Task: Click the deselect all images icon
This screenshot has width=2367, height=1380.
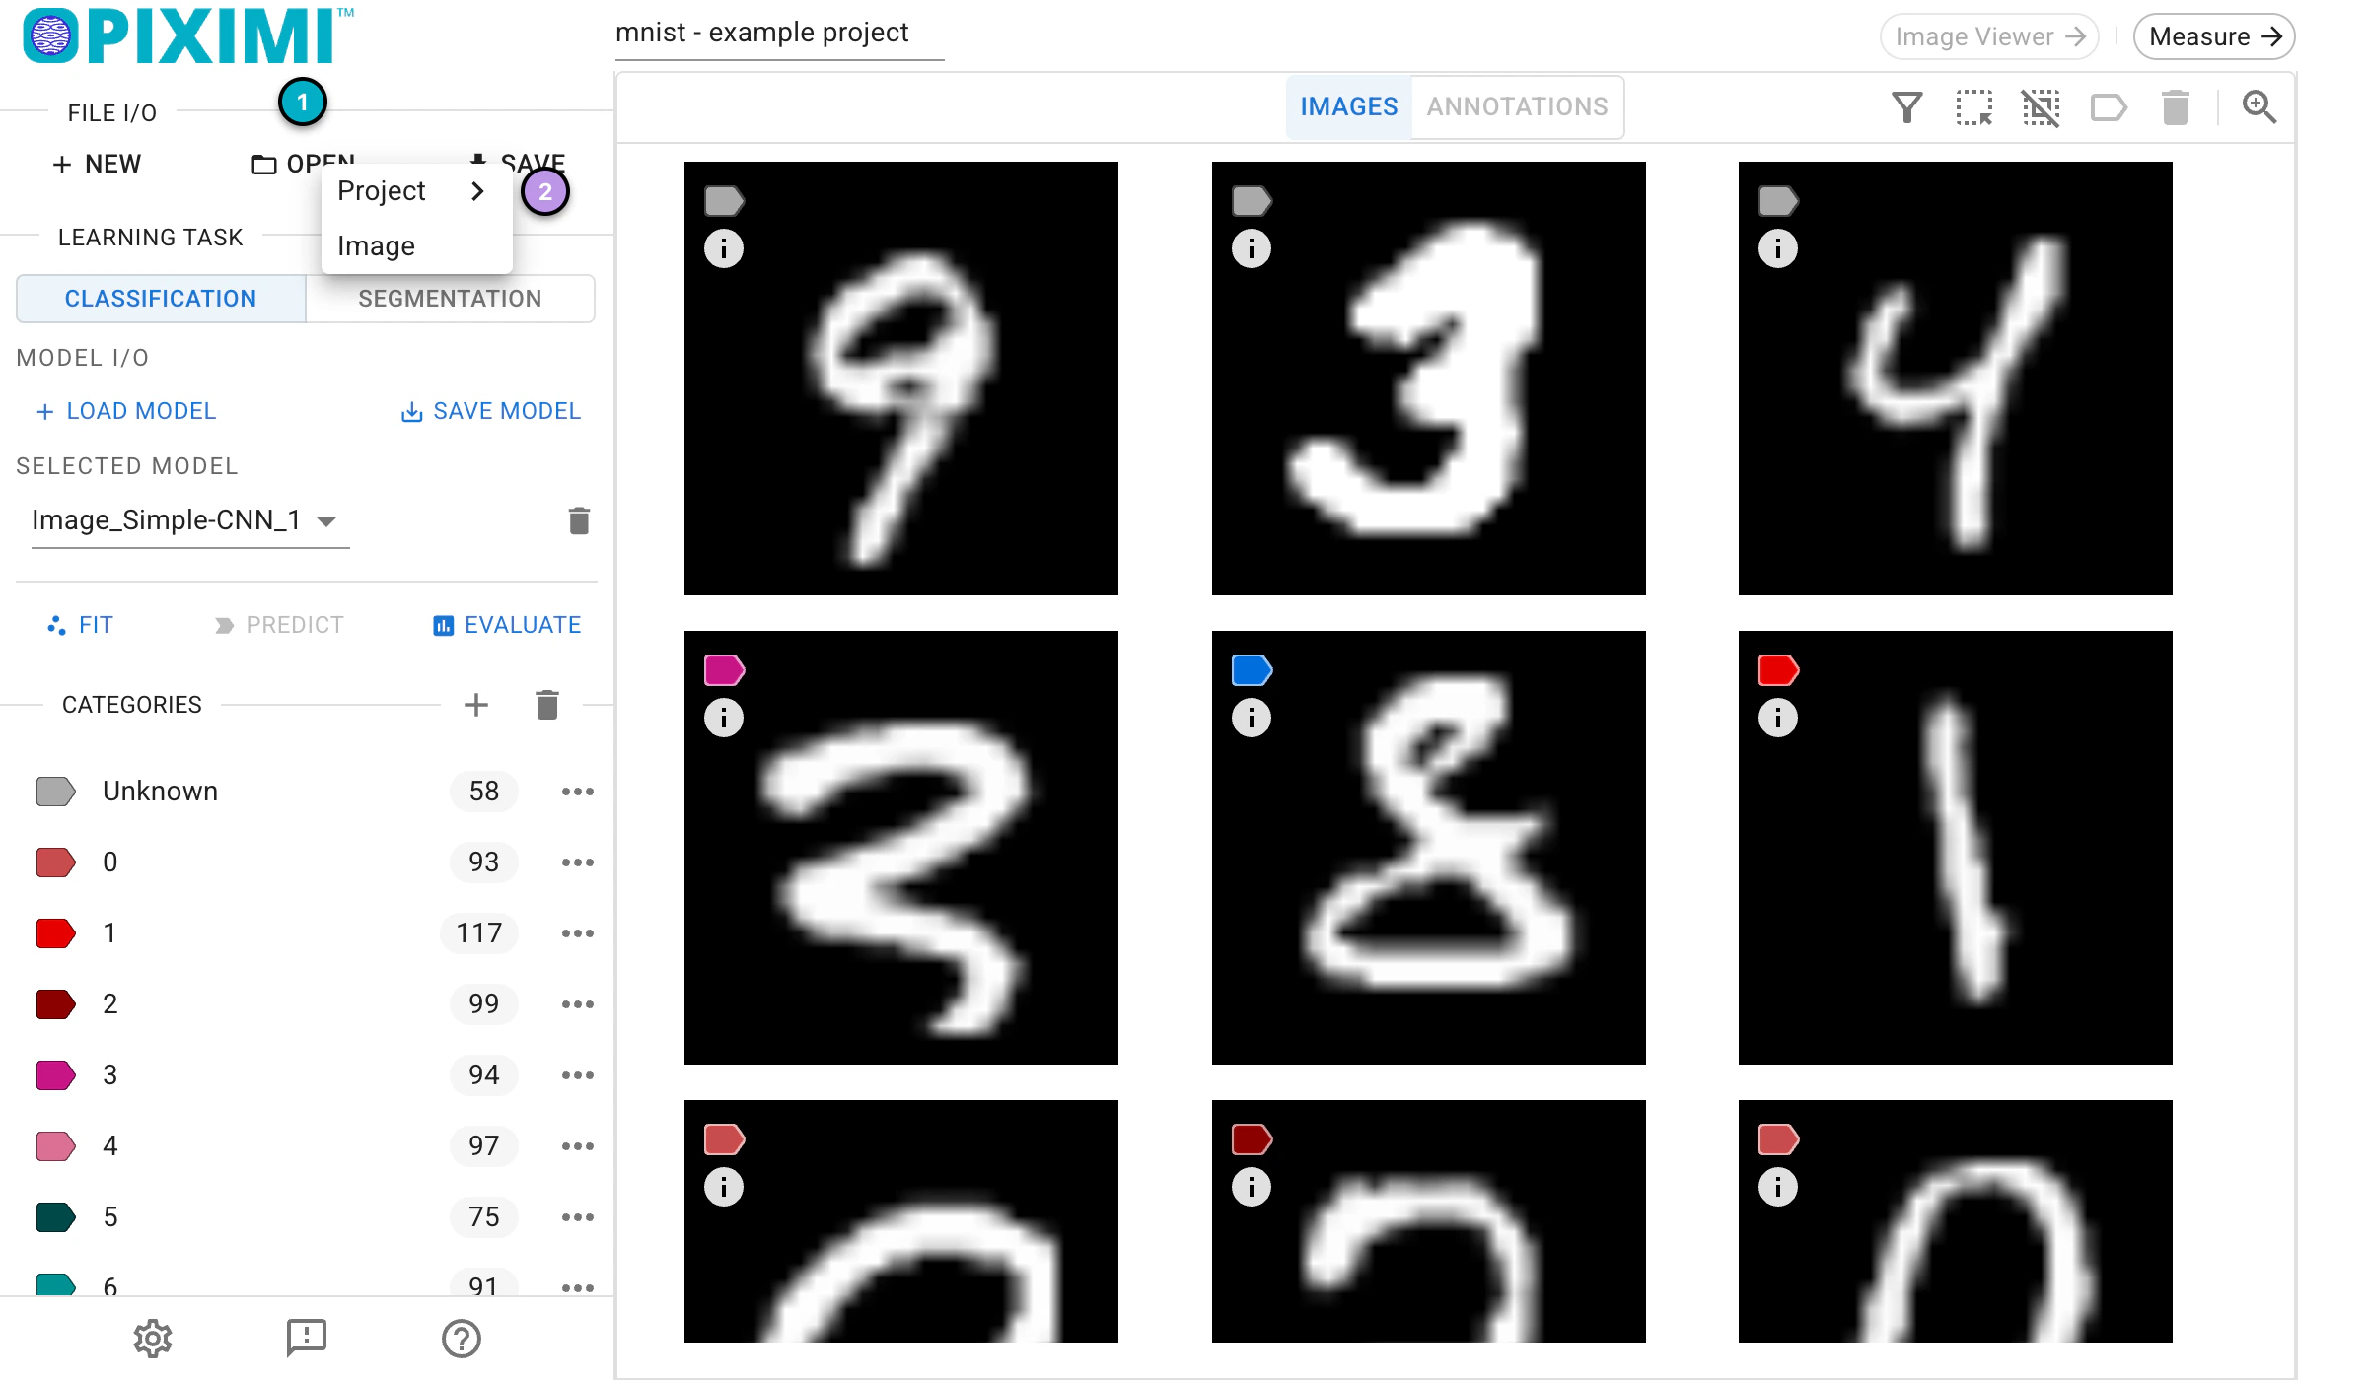Action: (2041, 106)
